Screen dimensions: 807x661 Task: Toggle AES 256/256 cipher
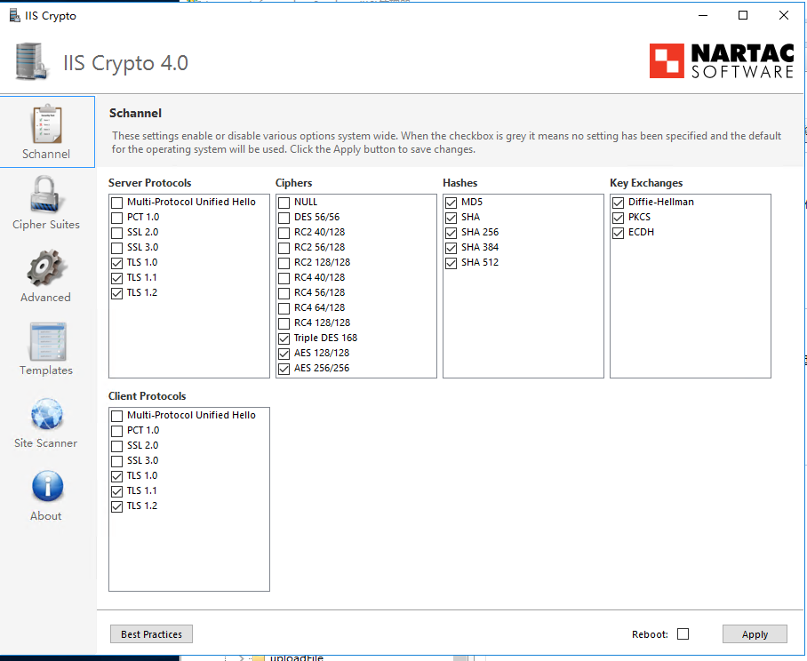pos(284,369)
